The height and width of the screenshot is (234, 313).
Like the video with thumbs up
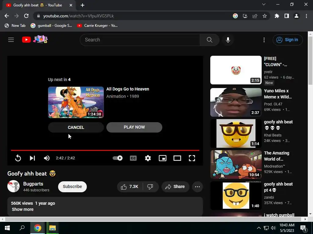(x=130, y=187)
